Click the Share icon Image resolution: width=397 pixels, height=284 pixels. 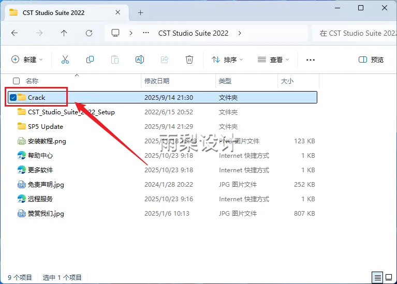(x=165, y=59)
